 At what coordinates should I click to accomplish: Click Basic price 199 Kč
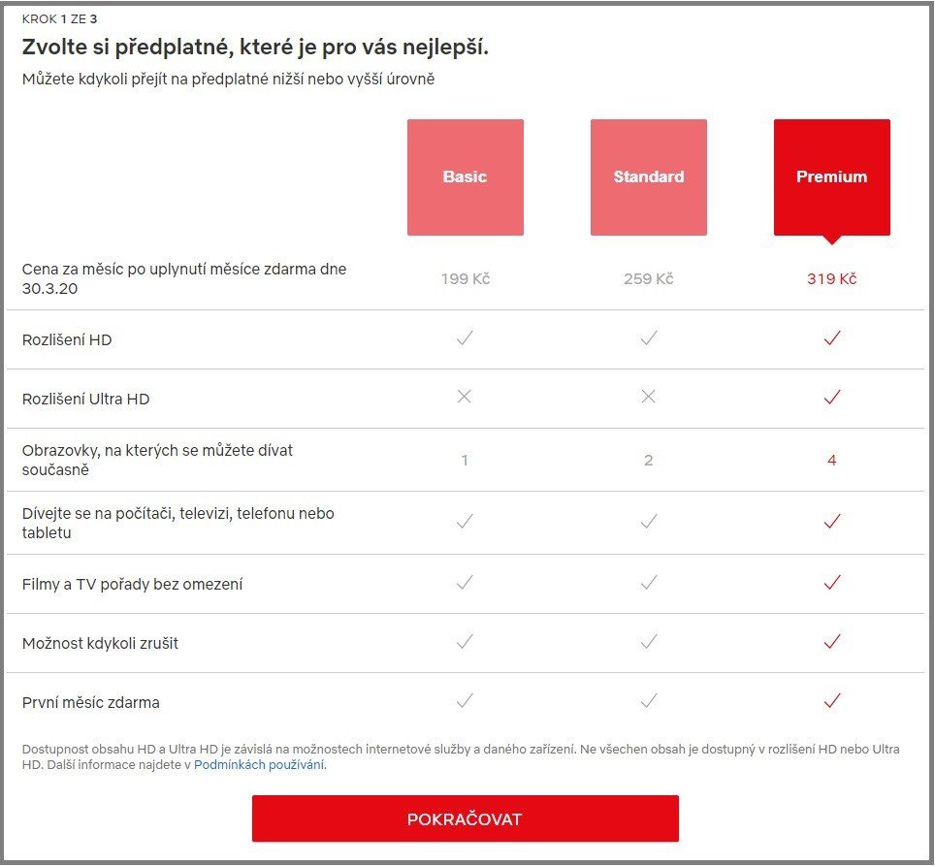(x=465, y=279)
